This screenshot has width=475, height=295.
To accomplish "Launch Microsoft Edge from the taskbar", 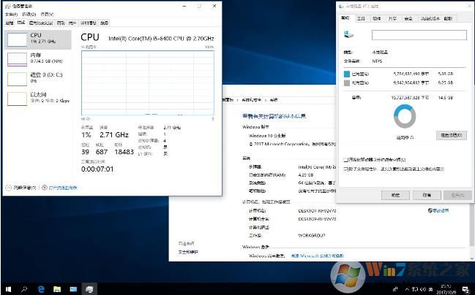I will [40, 289].
